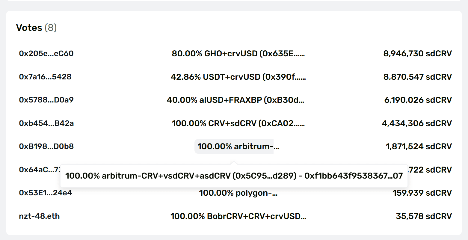Open voter address 0x53E1...24e4

click(x=46, y=193)
